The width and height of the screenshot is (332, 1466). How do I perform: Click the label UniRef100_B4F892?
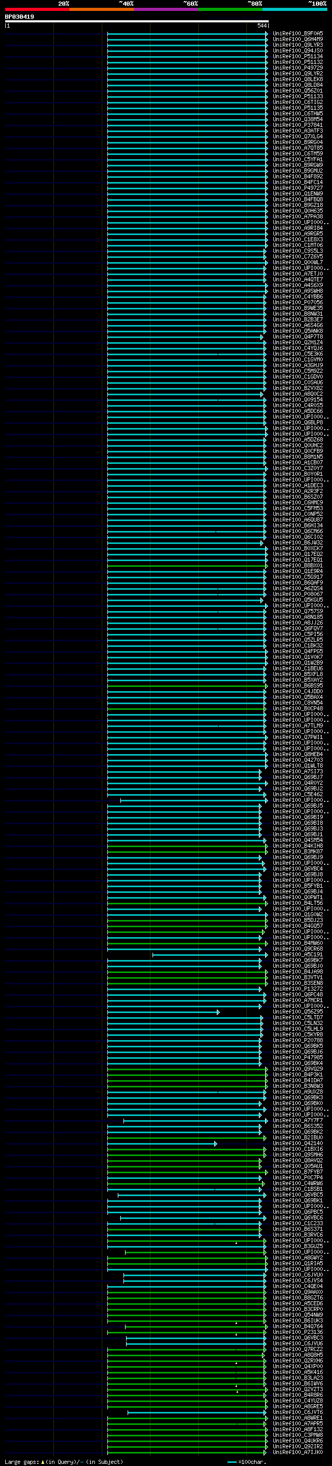(x=298, y=176)
